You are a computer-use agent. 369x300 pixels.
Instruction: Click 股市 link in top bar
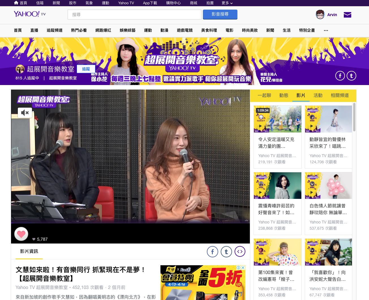point(73,3)
